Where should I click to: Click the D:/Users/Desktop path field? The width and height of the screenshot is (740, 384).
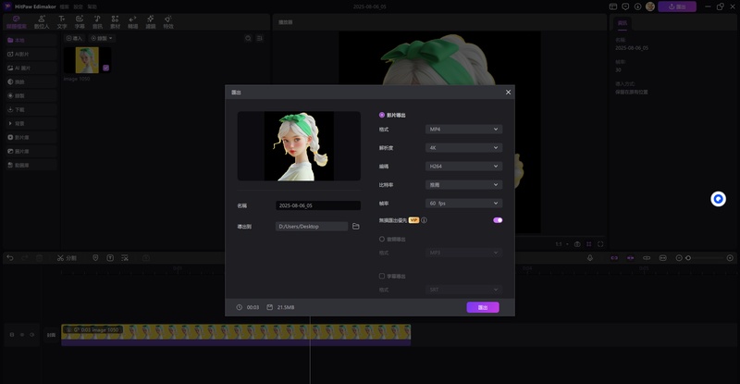point(312,227)
